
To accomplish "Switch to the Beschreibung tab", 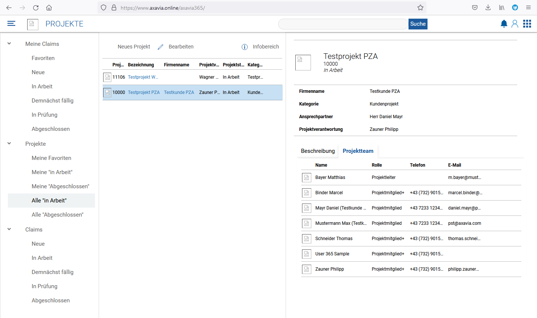I will pos(318,151).
